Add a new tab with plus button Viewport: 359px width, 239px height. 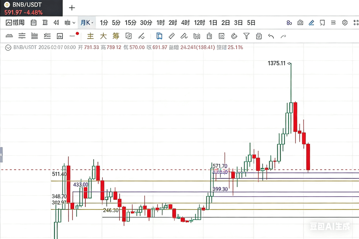(x=72, y=8)
